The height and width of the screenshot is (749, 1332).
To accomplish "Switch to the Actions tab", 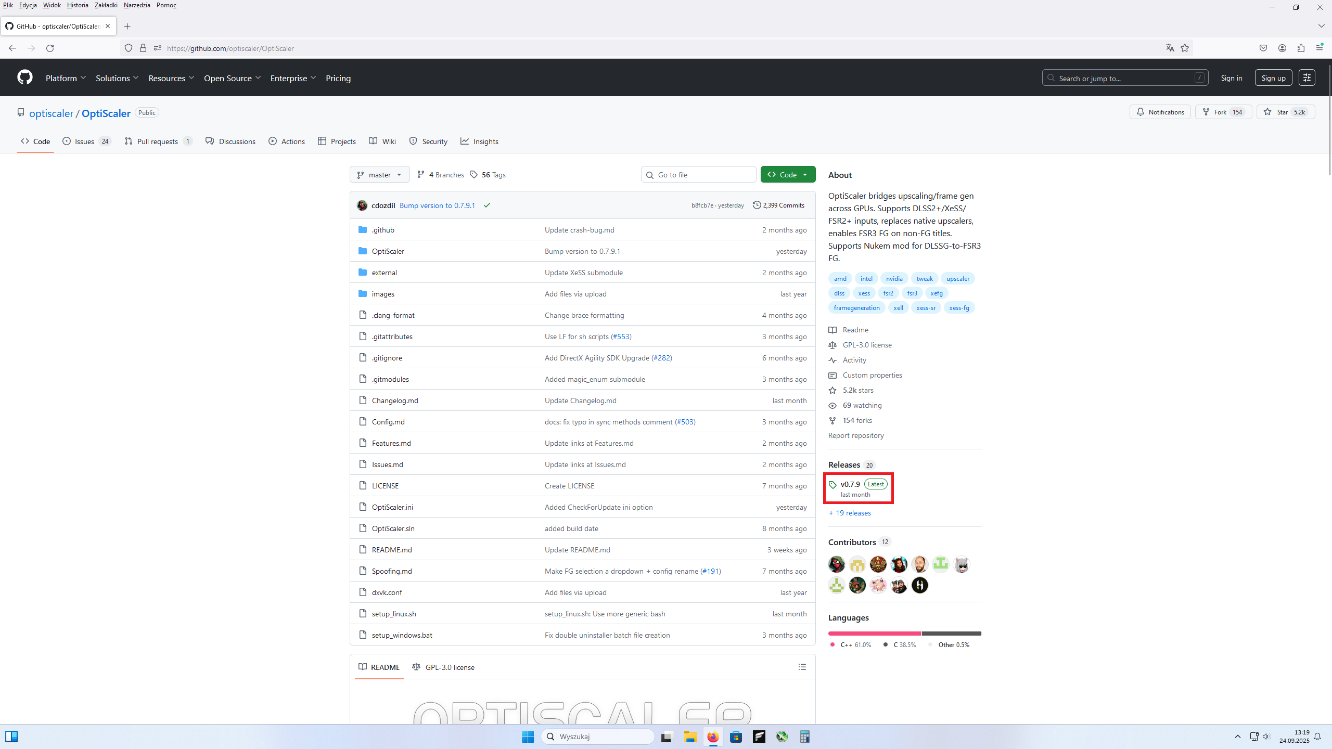I will 287,141.
